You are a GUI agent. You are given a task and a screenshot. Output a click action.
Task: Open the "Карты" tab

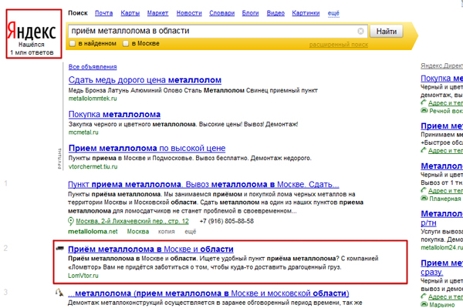[130, 13]
